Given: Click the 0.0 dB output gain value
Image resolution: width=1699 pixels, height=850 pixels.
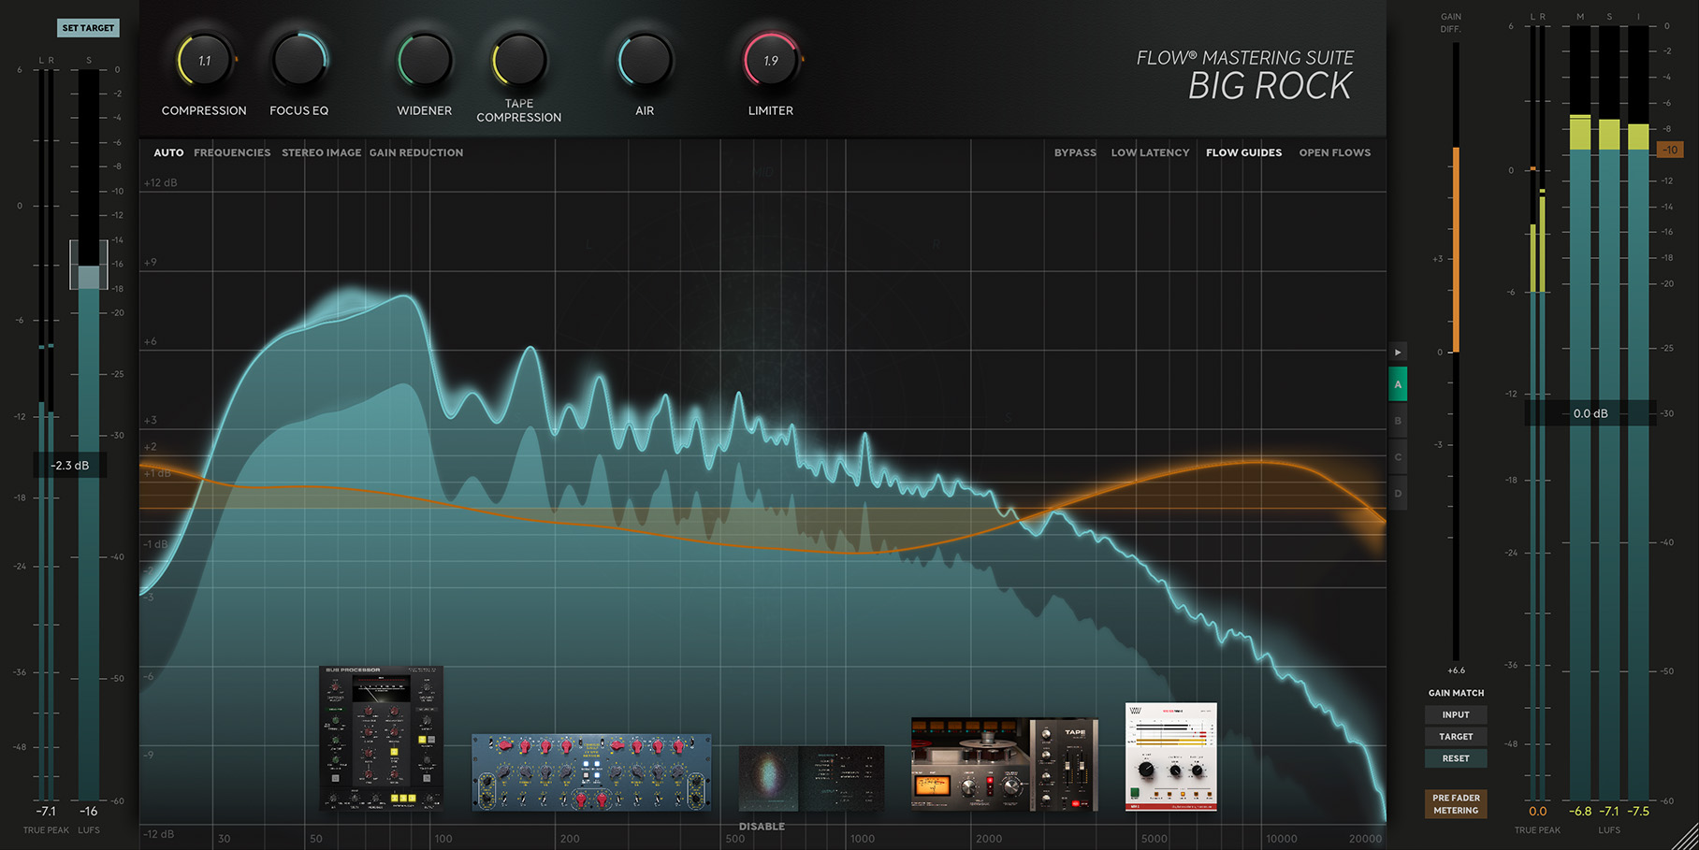Looking at the screenshot, I should pyautogui.click(x=1590, y=413).
